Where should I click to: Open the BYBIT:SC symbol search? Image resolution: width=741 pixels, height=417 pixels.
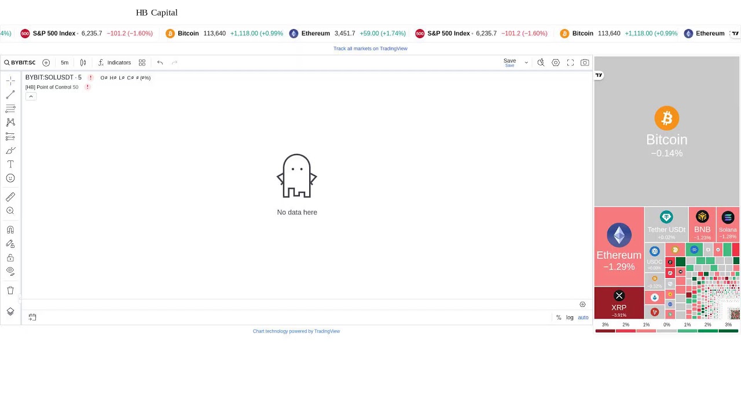click(x=20, y=63)
